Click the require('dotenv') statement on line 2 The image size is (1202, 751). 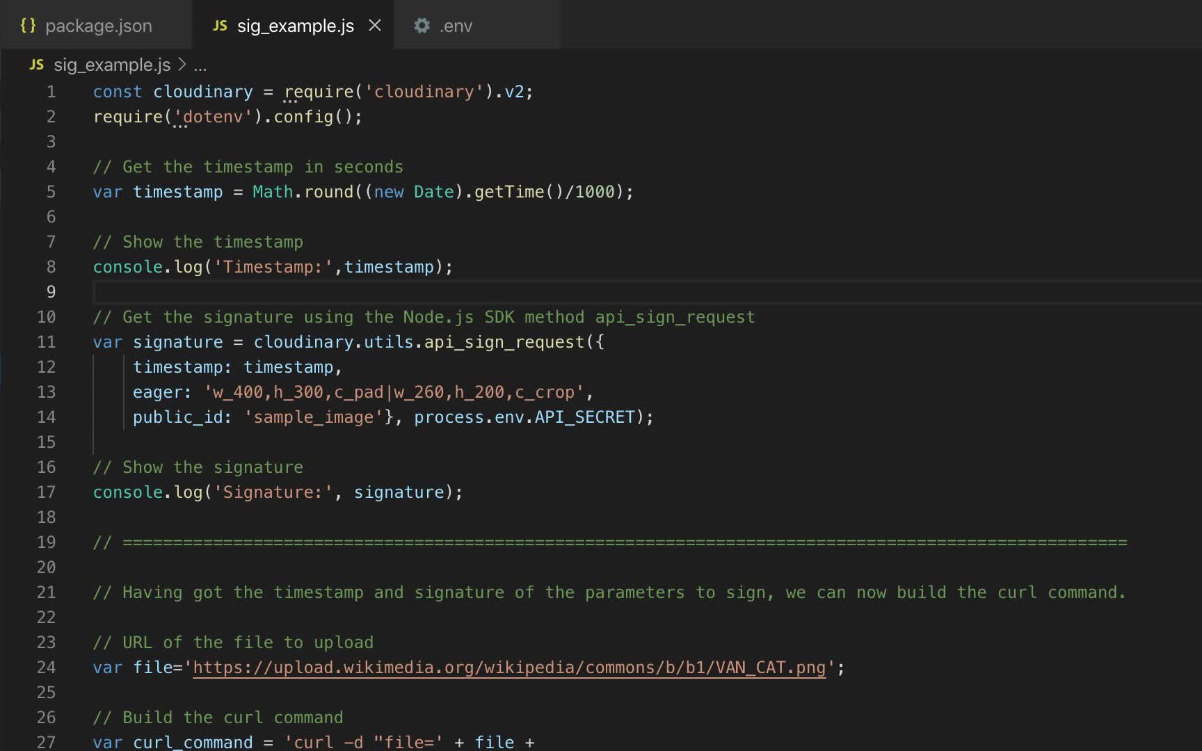tap(174, 116)
